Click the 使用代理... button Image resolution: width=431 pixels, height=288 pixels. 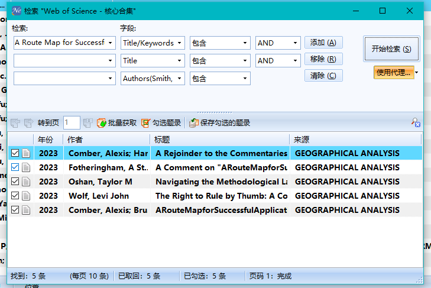[x=394, y=73]
